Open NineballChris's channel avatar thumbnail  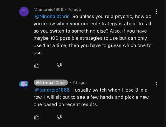24,84
